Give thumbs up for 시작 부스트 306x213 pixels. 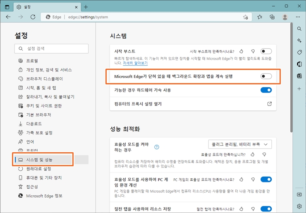coord(241,51)
